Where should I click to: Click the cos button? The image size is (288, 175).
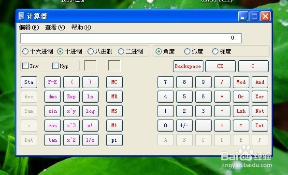tap(53, 125)
